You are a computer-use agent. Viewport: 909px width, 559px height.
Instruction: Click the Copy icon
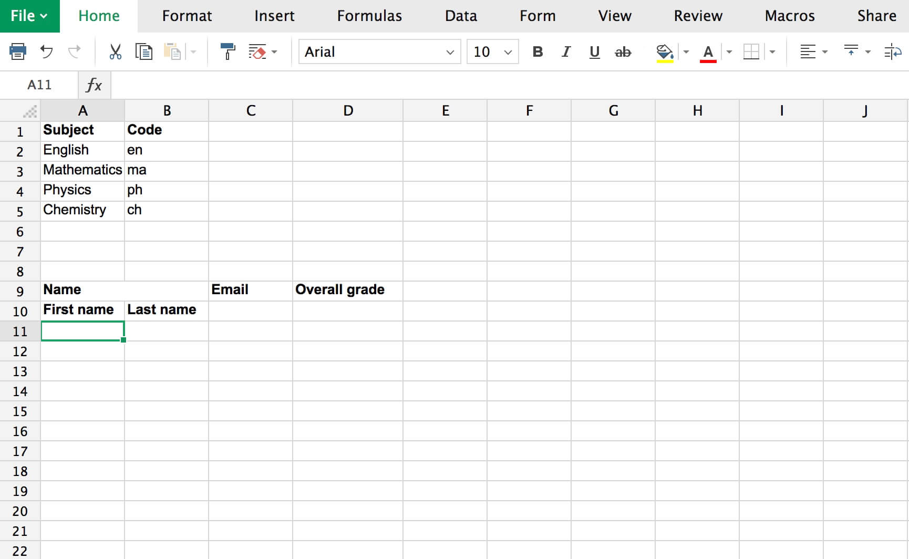(143, 51)
